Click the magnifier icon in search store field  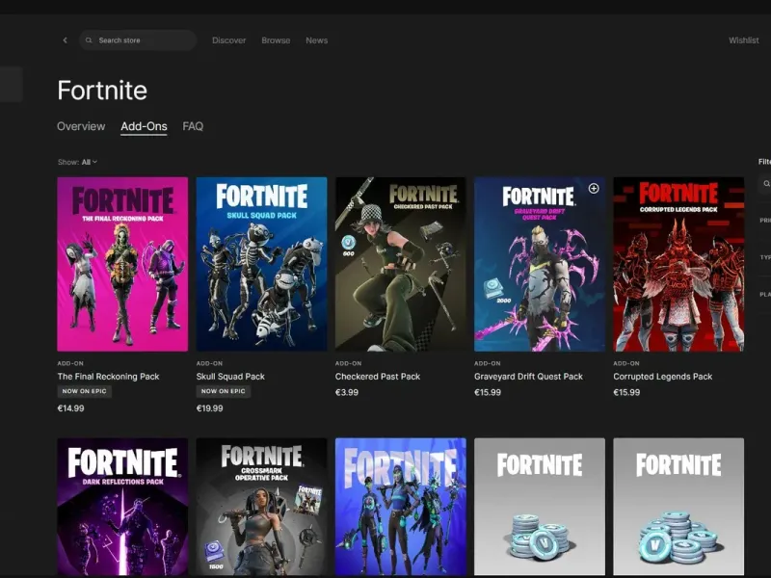(x=89, y=40)
